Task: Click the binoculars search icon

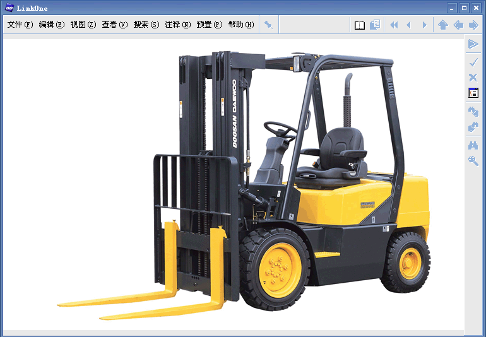Action: (473, 145)
